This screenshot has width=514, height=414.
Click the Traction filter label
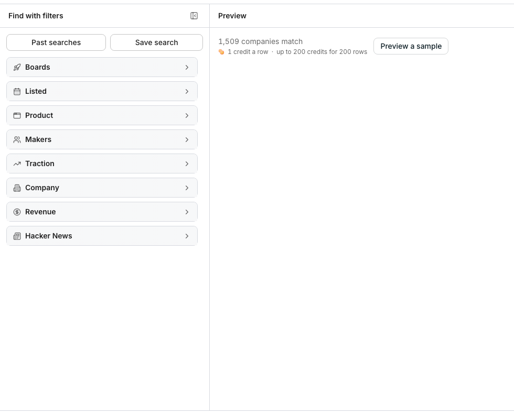tap(40, 164)
